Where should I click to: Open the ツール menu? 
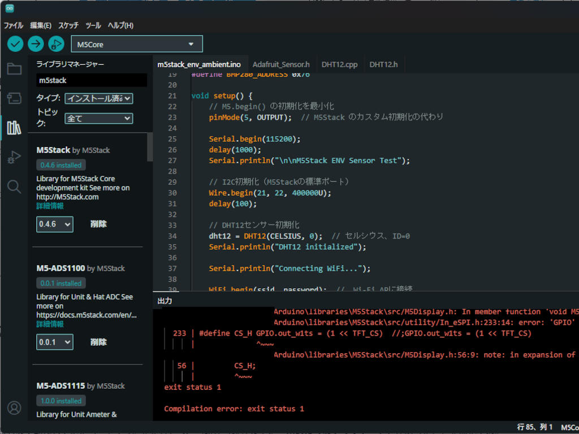[x=93, y=25]
